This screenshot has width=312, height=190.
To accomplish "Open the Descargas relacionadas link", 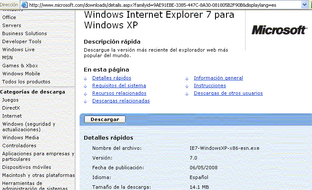I will 121,101.
